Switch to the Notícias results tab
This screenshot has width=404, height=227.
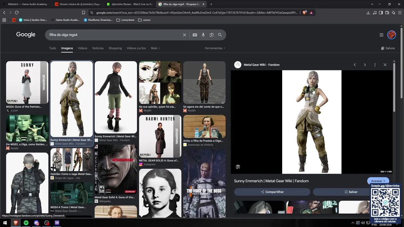point(98,48)
